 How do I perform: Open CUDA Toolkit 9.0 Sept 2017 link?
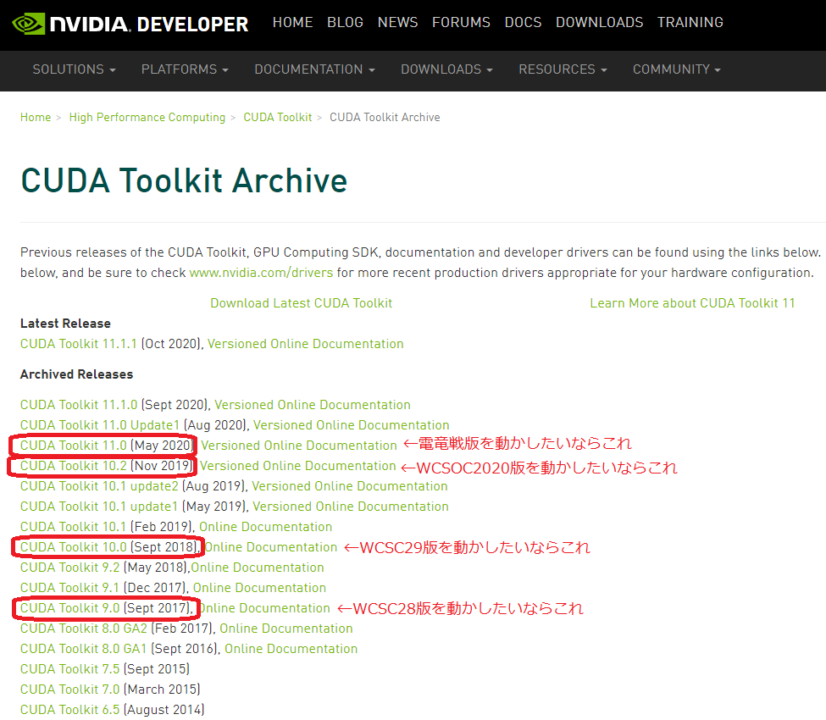(x=70, y=608)
